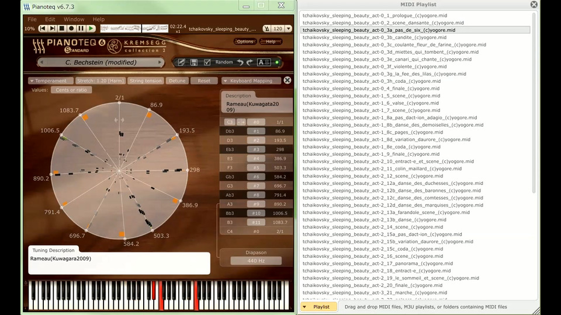Screen dimensions: 561x315
Task: Click the green status indicator light
Action: pos(277,62)
